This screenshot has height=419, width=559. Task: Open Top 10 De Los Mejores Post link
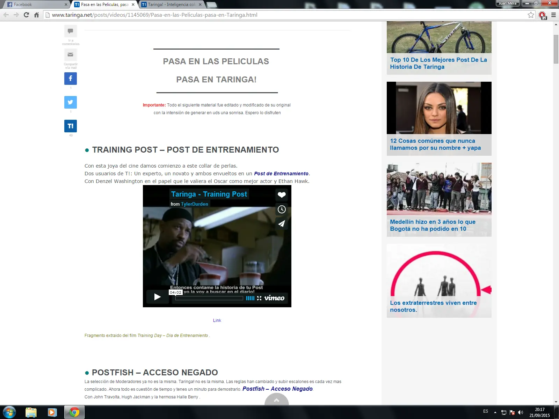(438, 63)
